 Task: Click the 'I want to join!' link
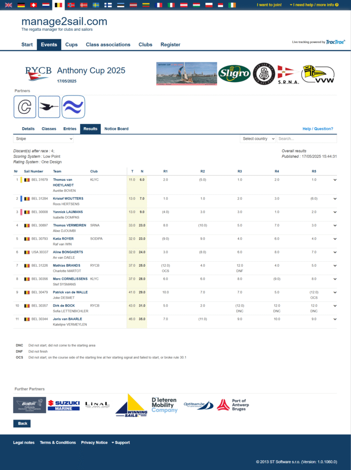coord(269,5)
